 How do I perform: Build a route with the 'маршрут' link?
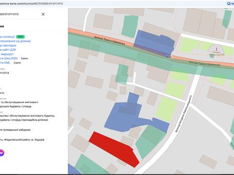pos(7,54)
